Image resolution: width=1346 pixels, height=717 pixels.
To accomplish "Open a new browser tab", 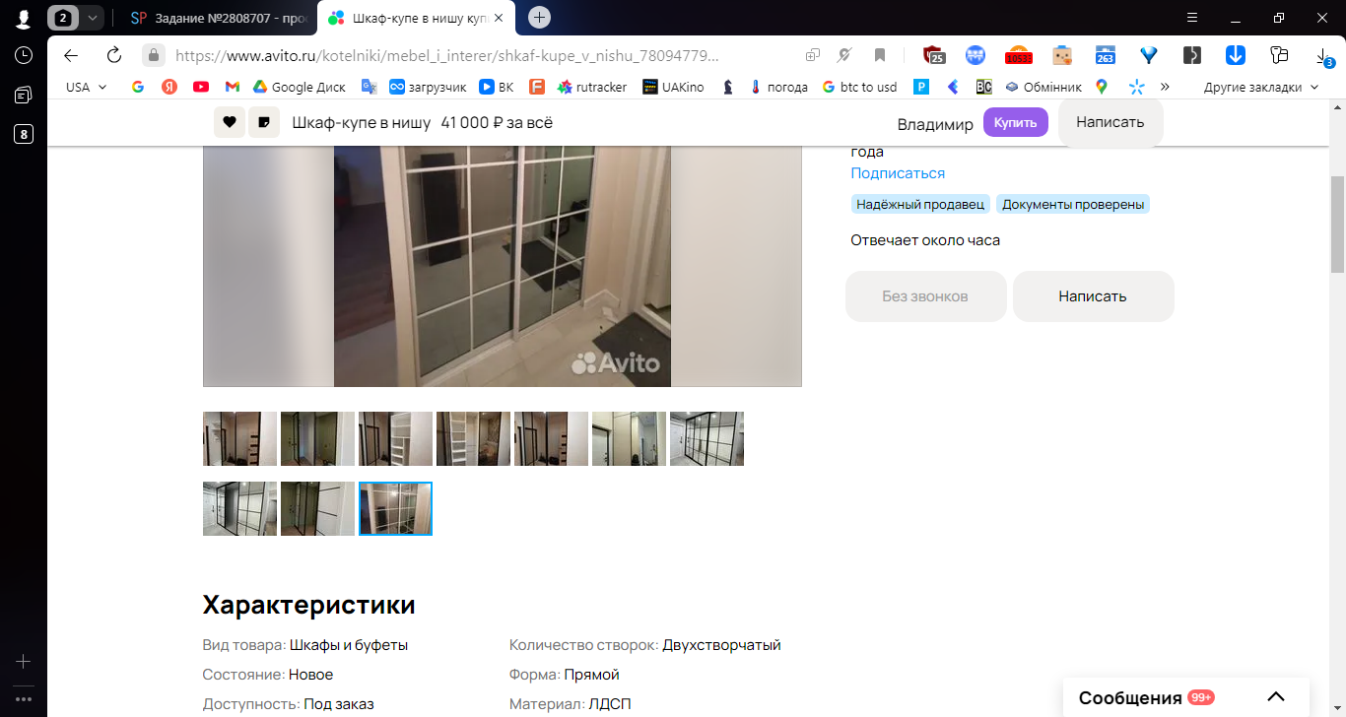I will point(539,18).
